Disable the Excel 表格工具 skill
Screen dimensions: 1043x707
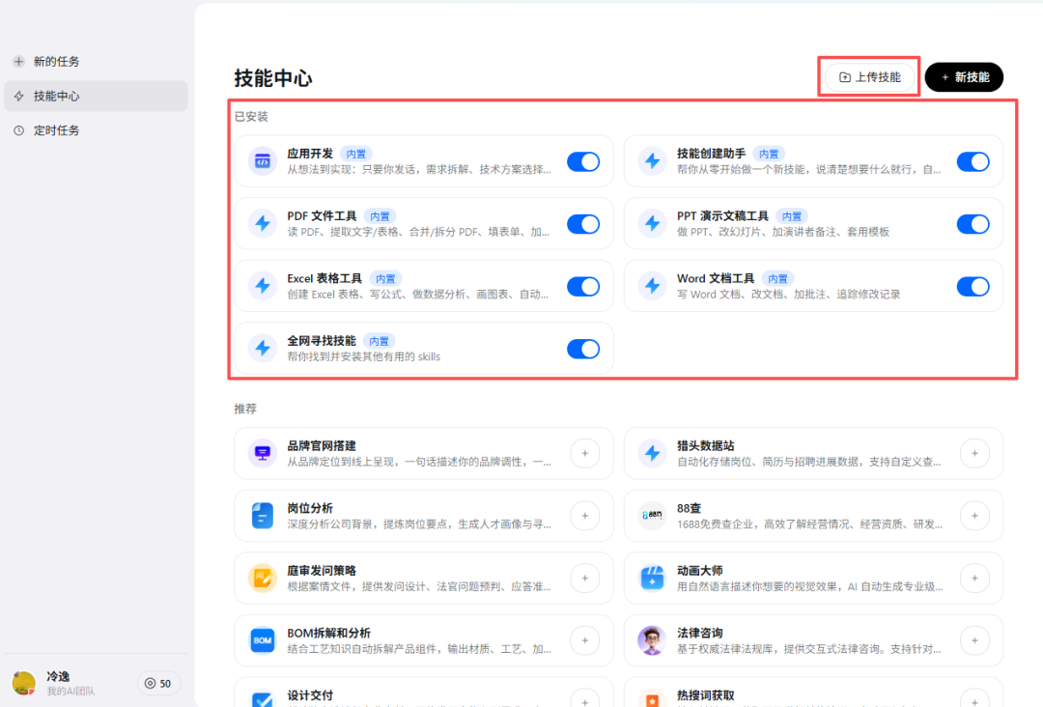point(583,286)
